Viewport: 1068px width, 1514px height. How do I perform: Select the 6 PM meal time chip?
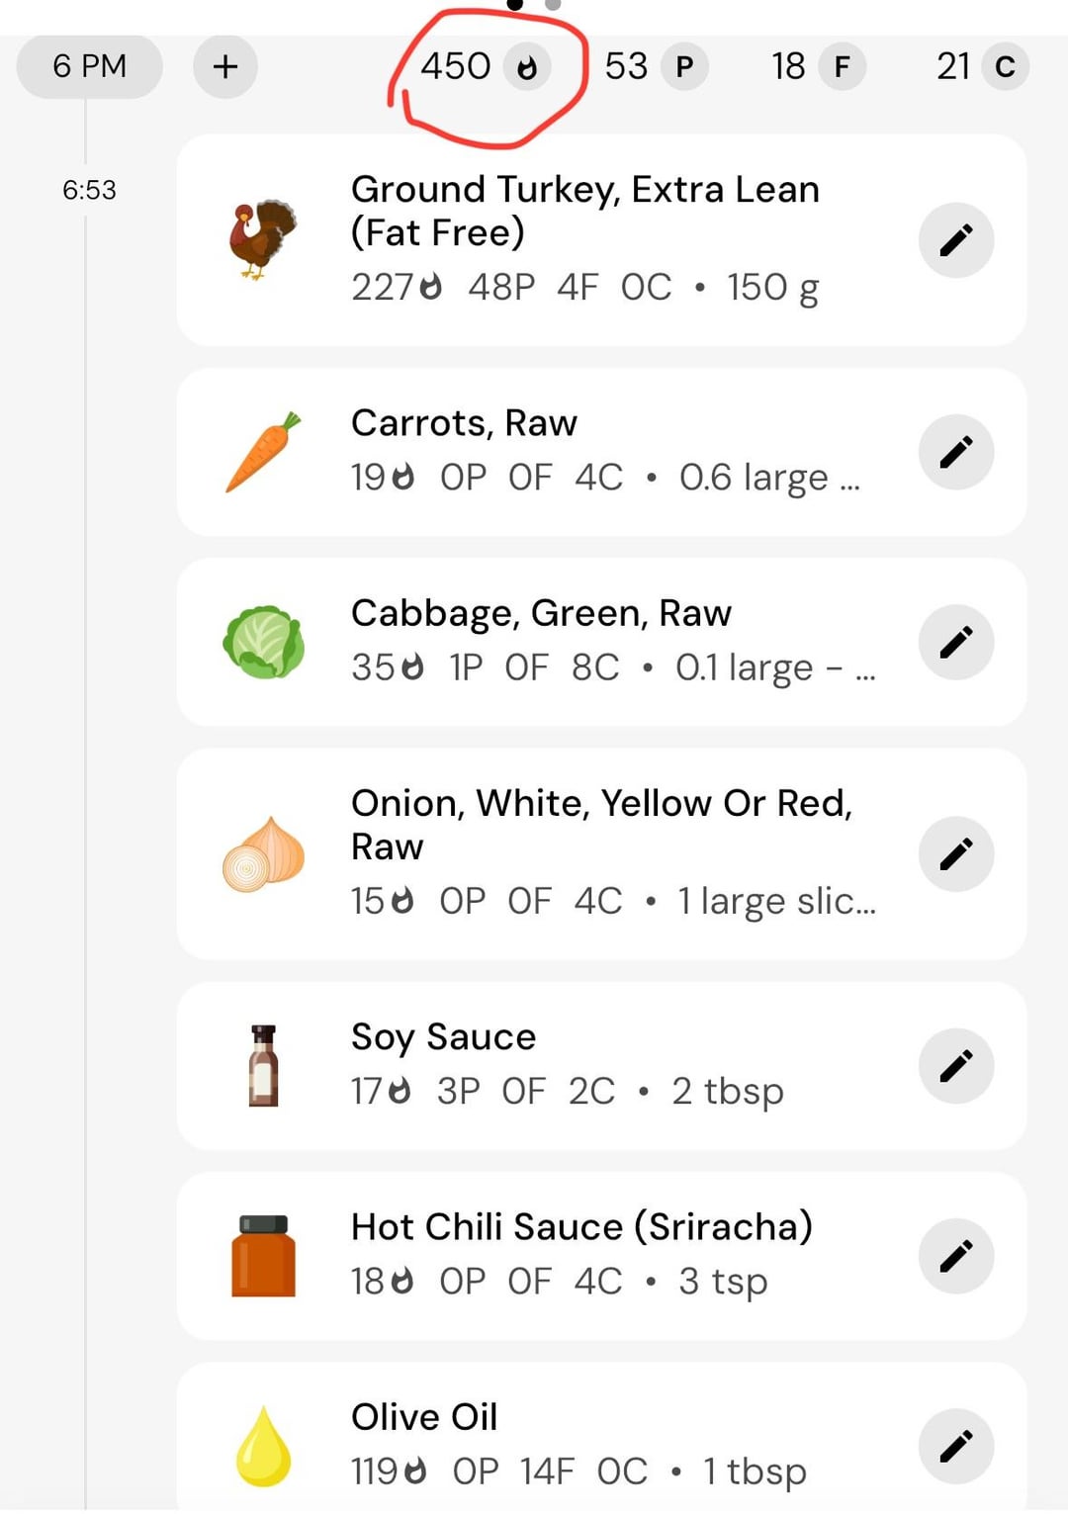click(90, 66)
